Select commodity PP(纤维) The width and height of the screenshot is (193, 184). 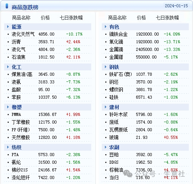coord(21,130)
